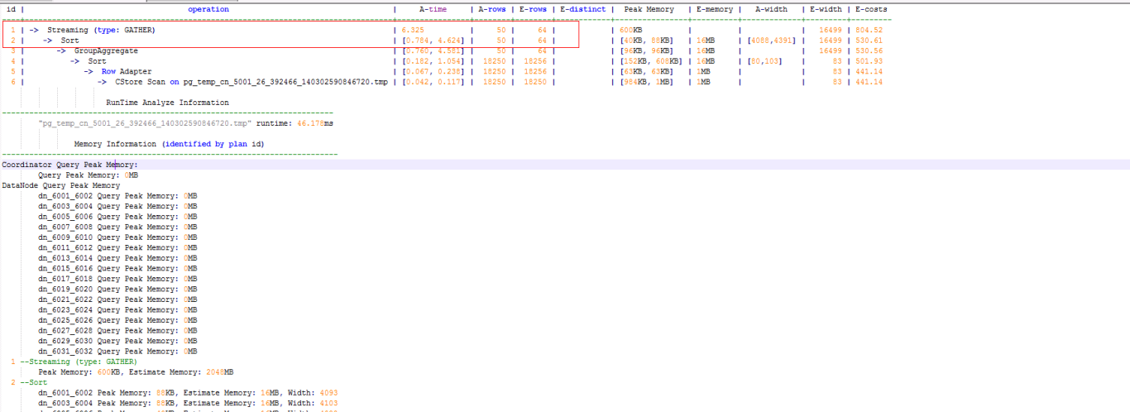Click the dn_6013_6014 Query Peak Memory line
The image size is (1130, 412).
coord(117,258)
